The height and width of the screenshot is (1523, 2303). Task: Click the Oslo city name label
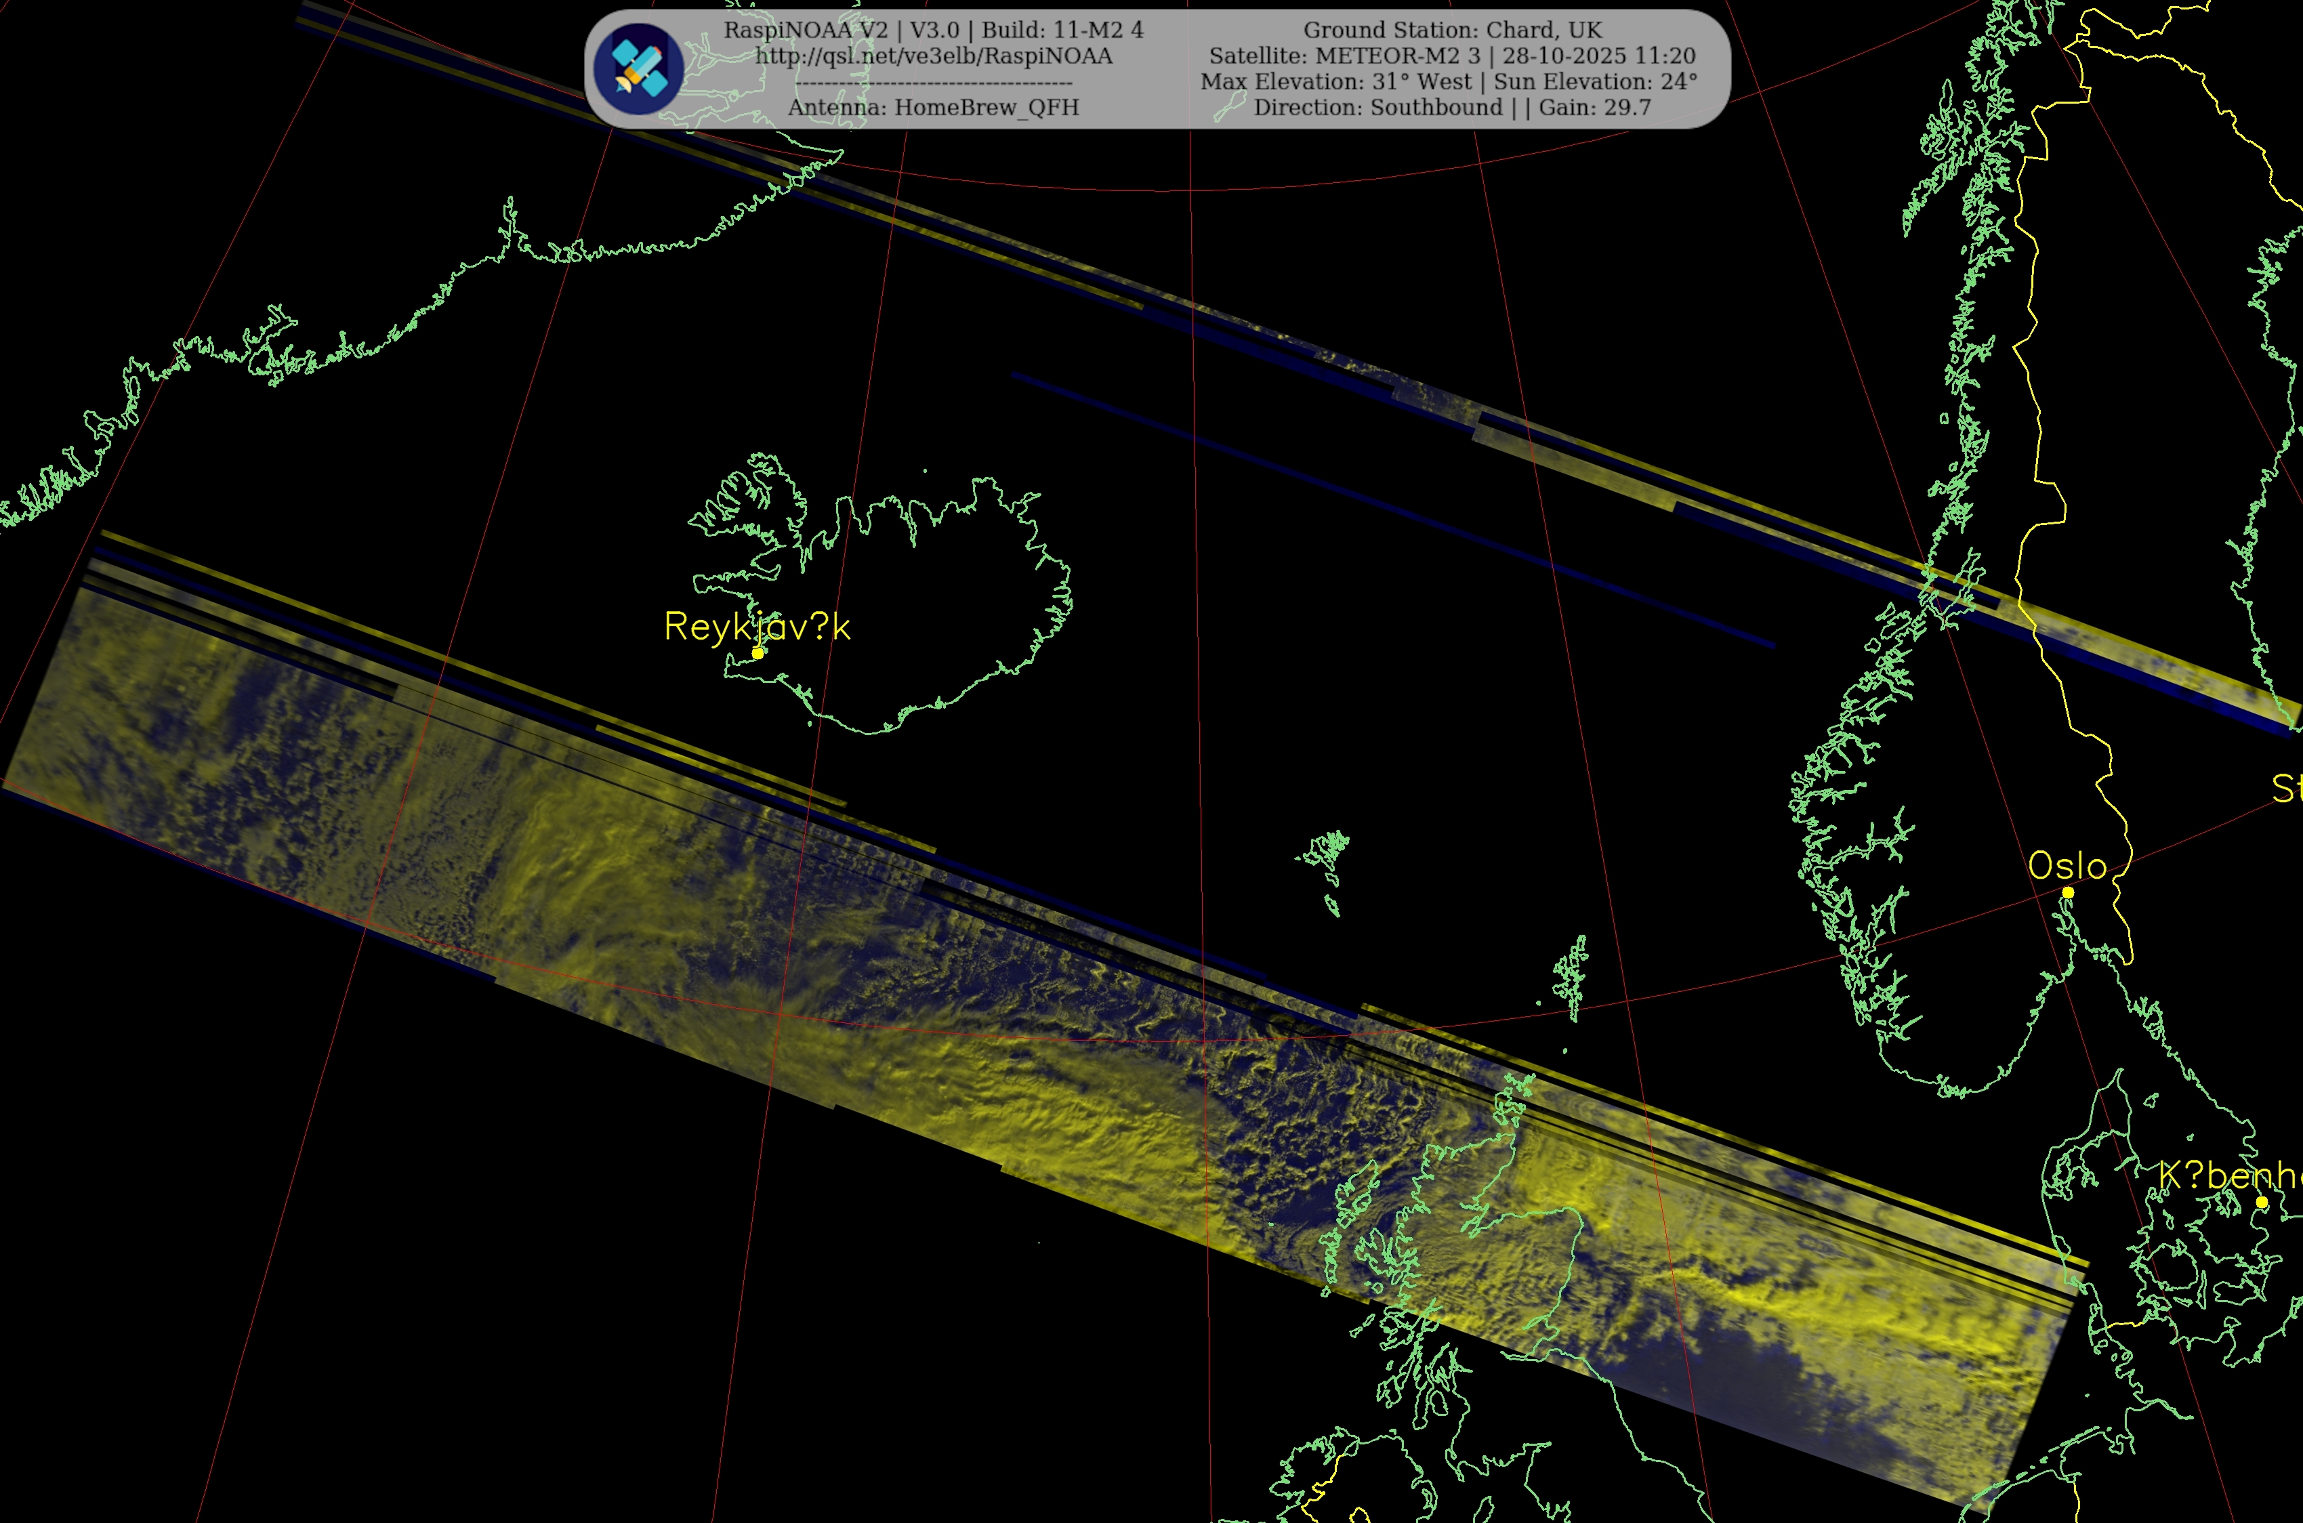pos(2067,865)
